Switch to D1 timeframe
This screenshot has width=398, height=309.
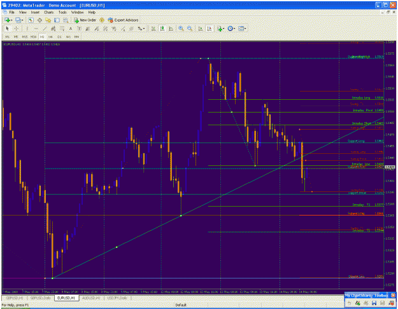tap(59, 37)
